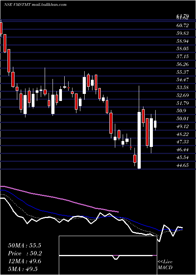Click the 51.79 price axis label

click(x=183, y=103)
